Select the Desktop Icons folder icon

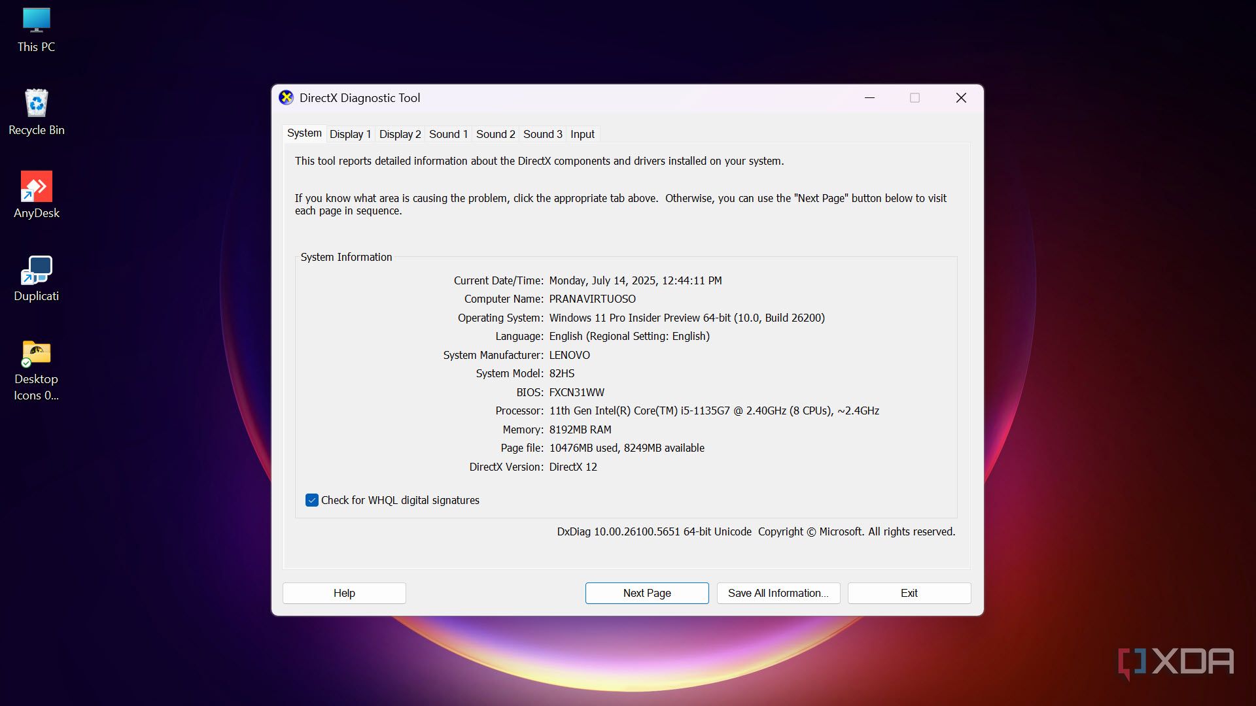coord(36,370)
